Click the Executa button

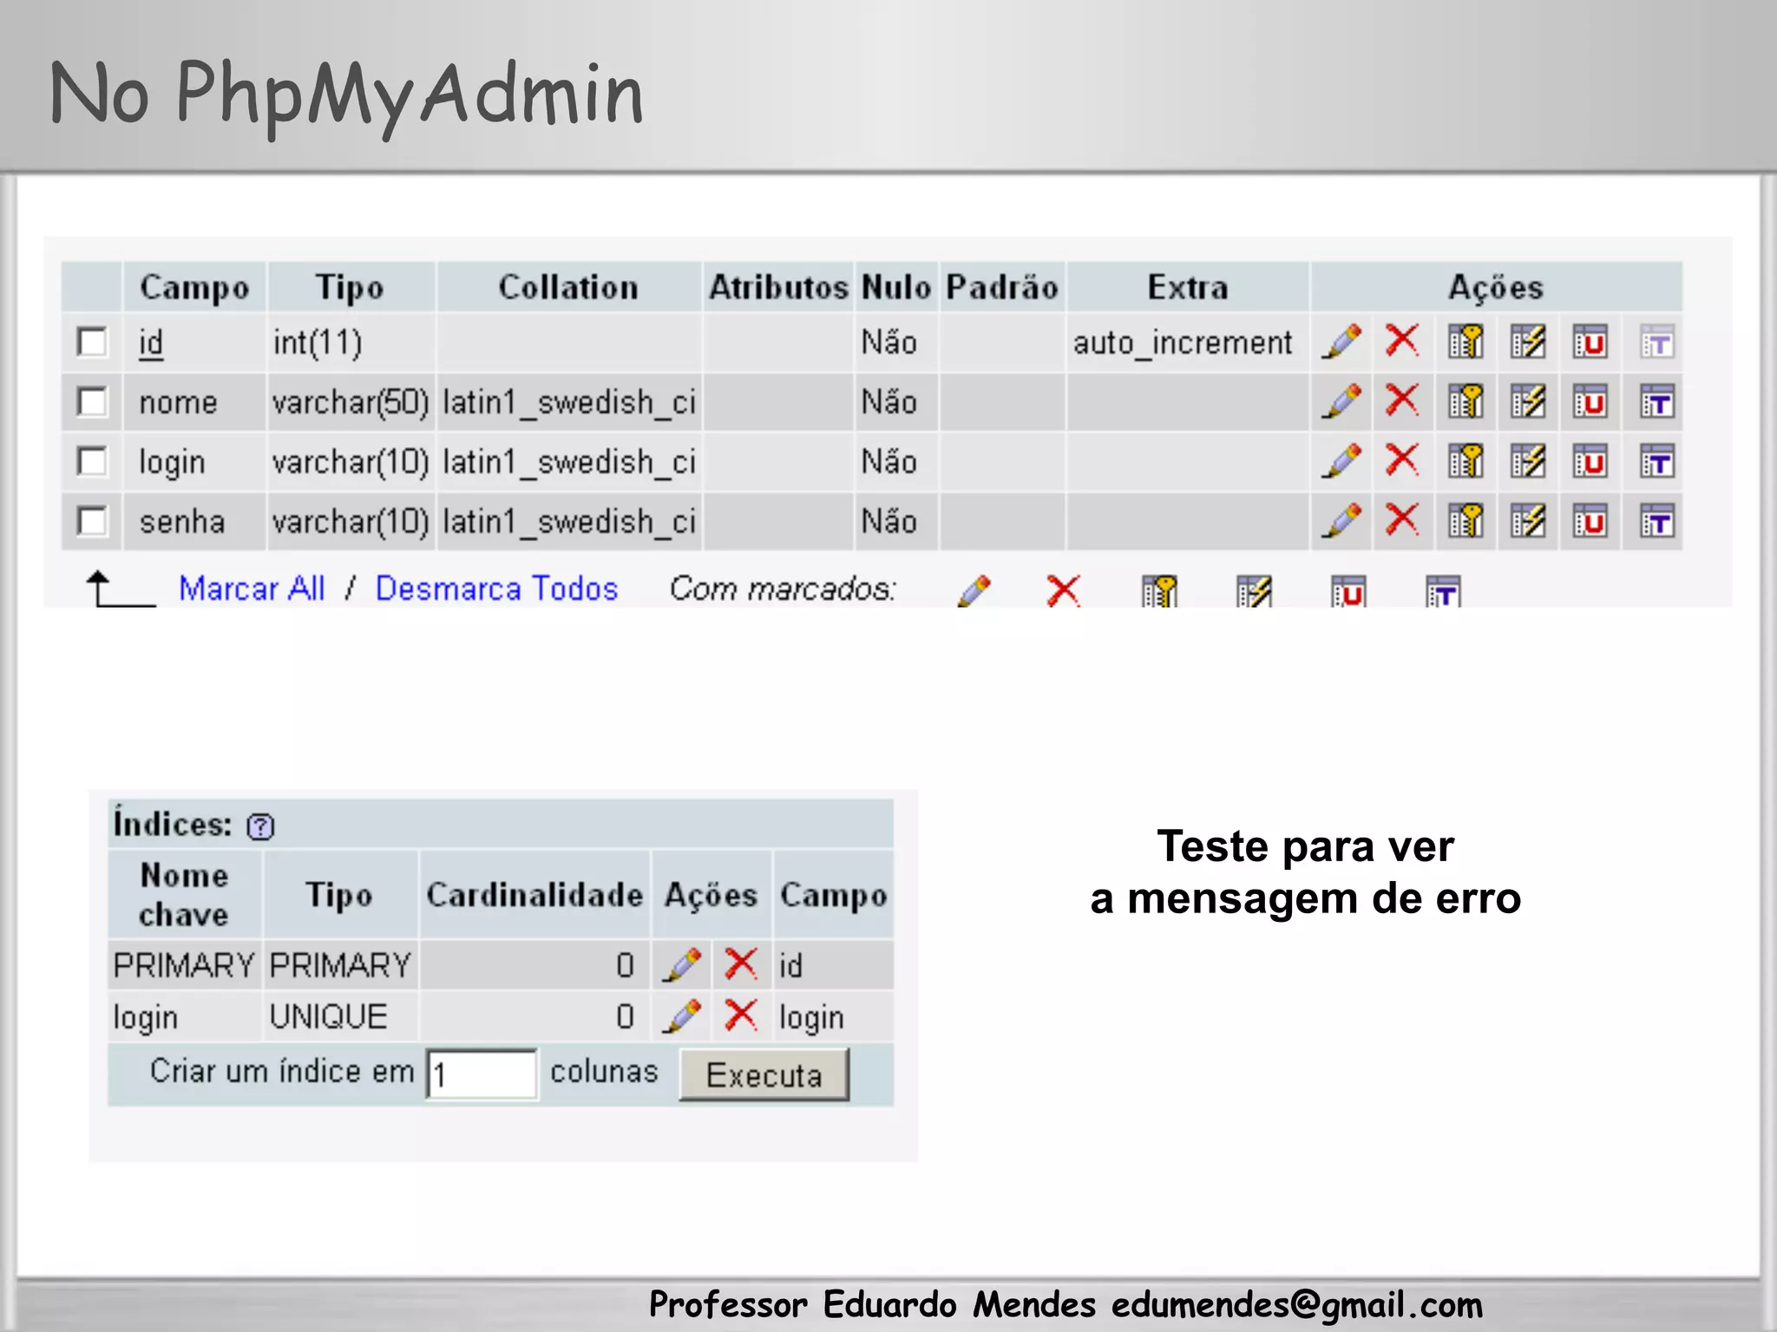pos(764,1074)
